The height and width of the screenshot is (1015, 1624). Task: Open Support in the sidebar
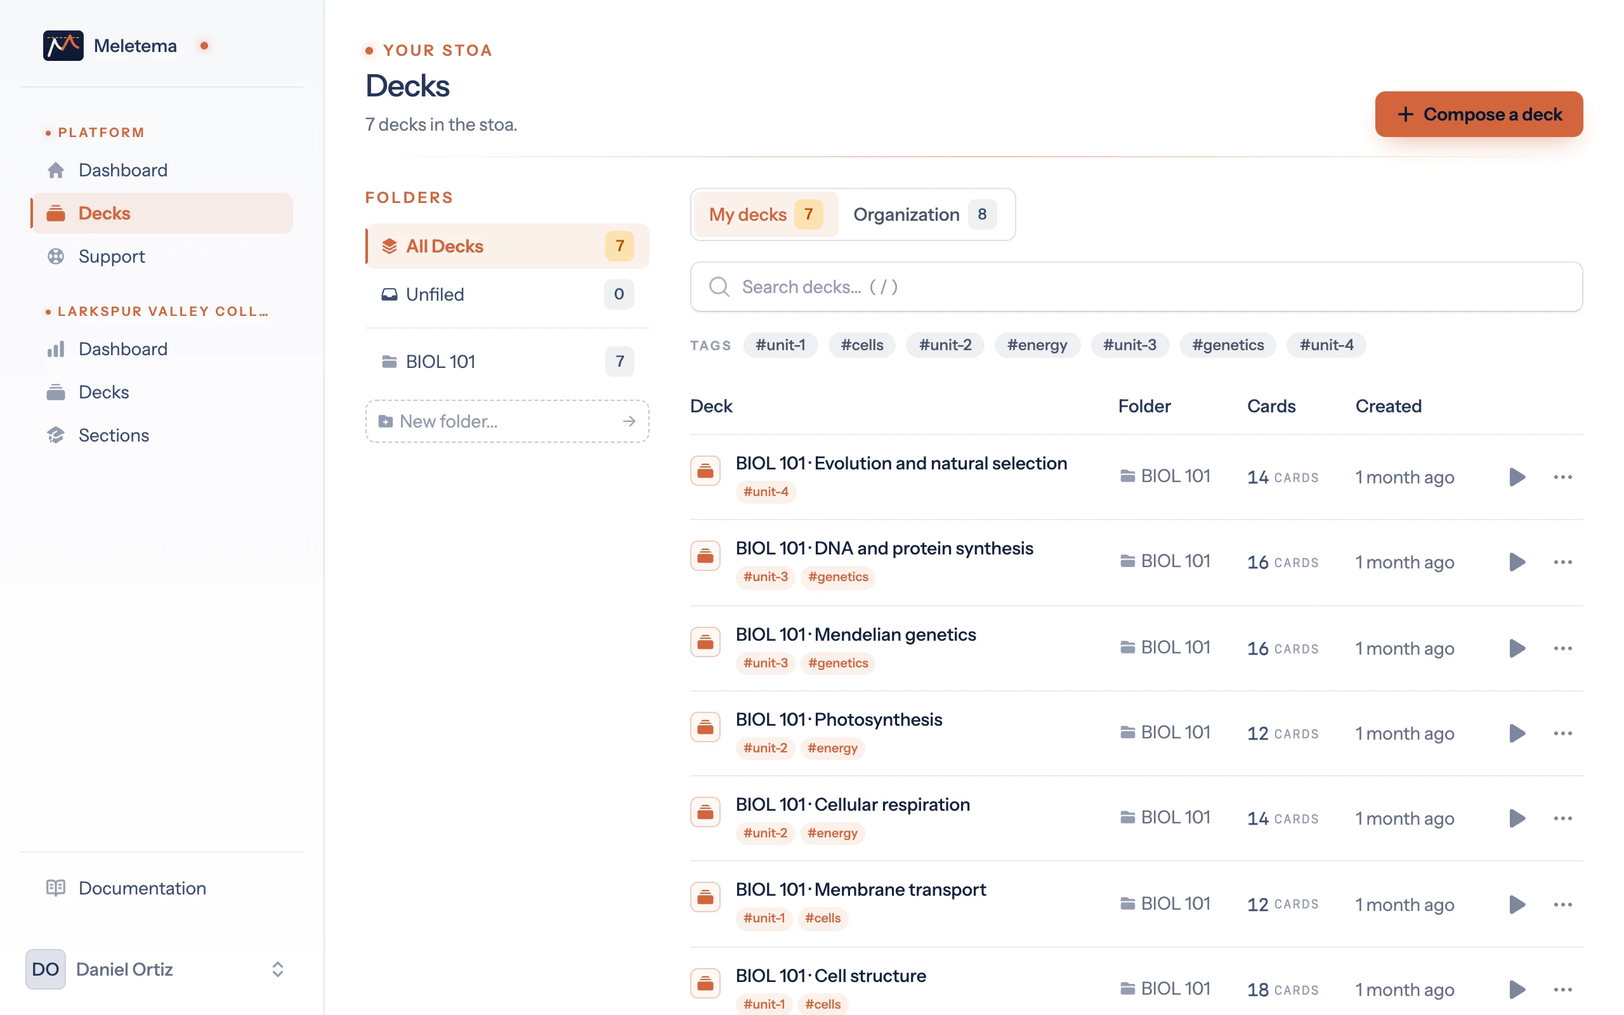162,256
